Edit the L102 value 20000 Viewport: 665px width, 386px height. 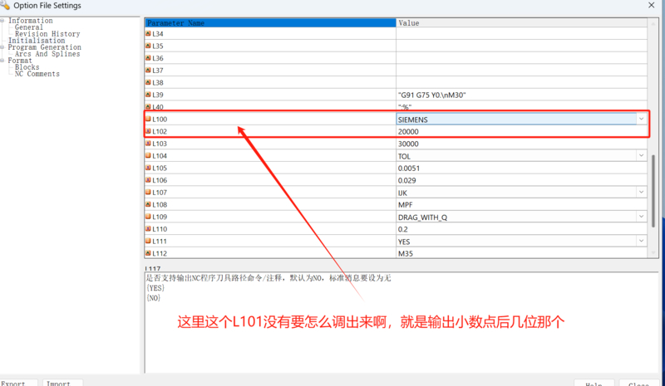coord(522,132)
